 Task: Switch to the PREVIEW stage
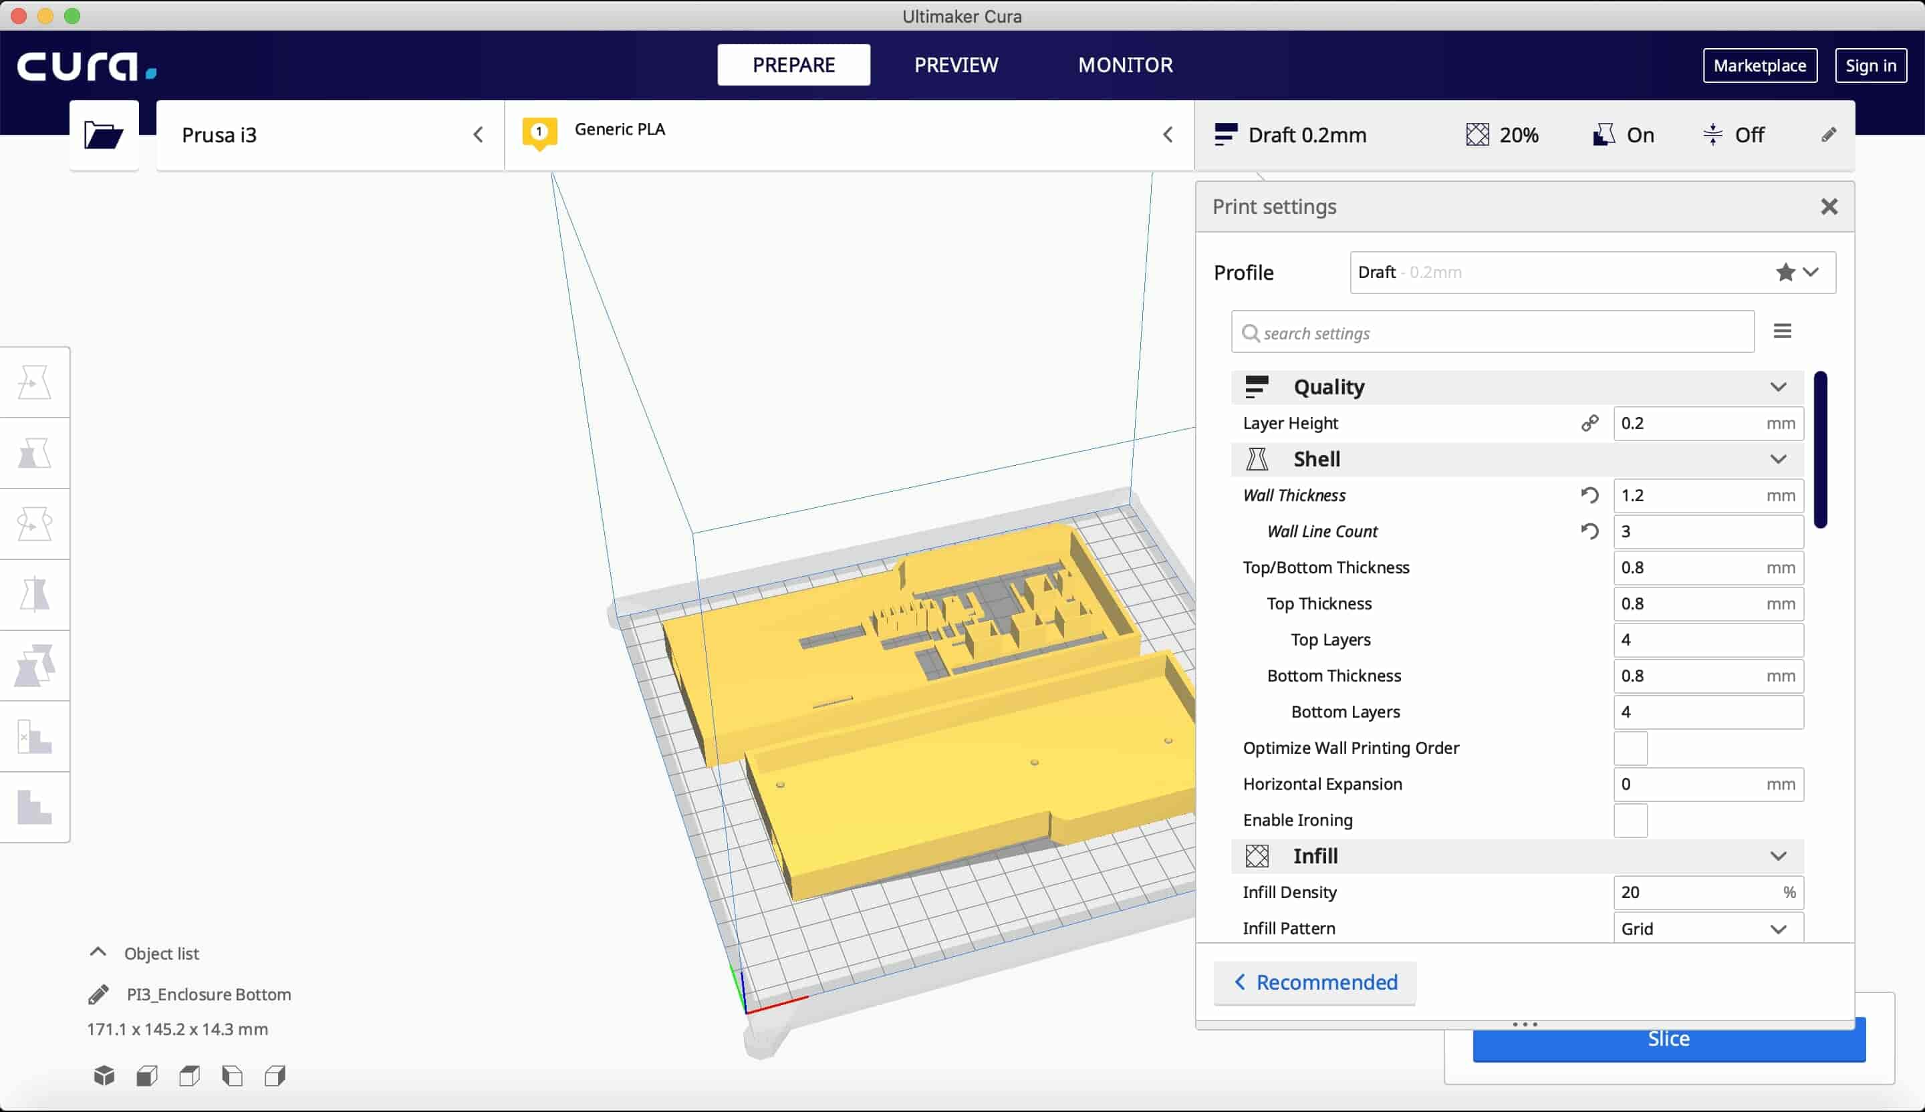956,65
